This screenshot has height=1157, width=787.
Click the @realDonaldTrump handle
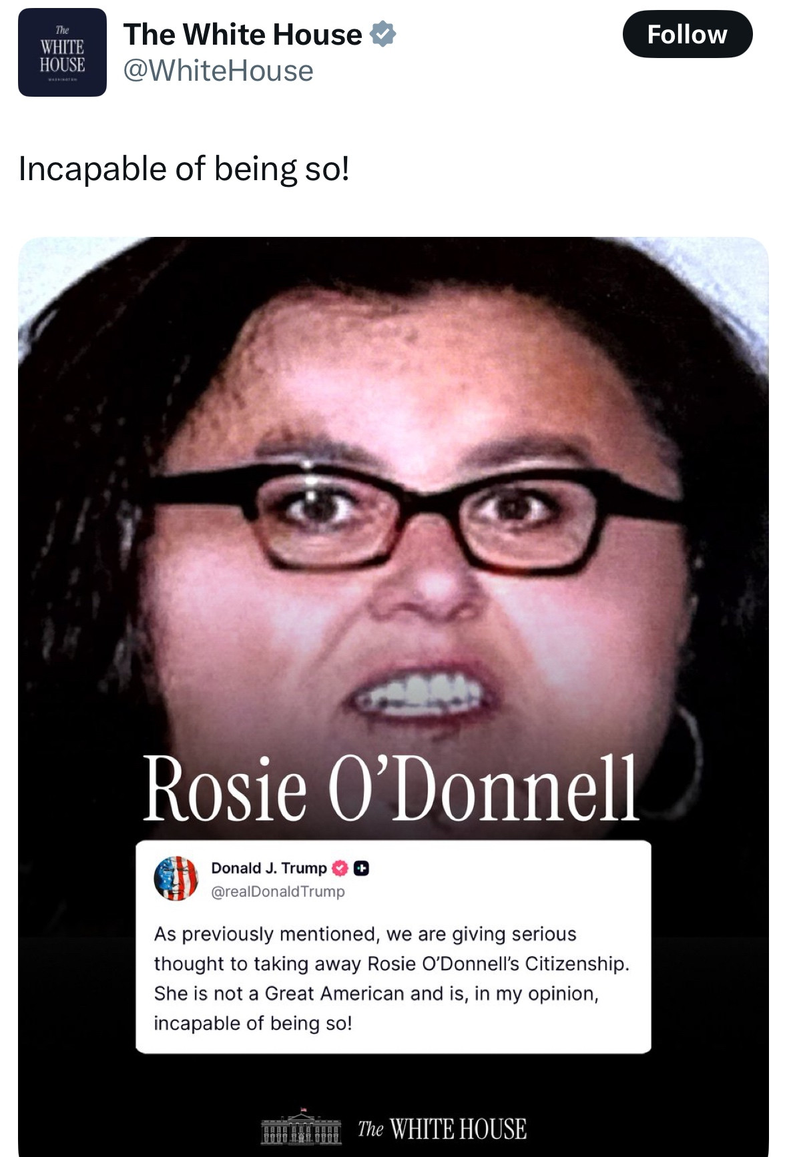278,891
